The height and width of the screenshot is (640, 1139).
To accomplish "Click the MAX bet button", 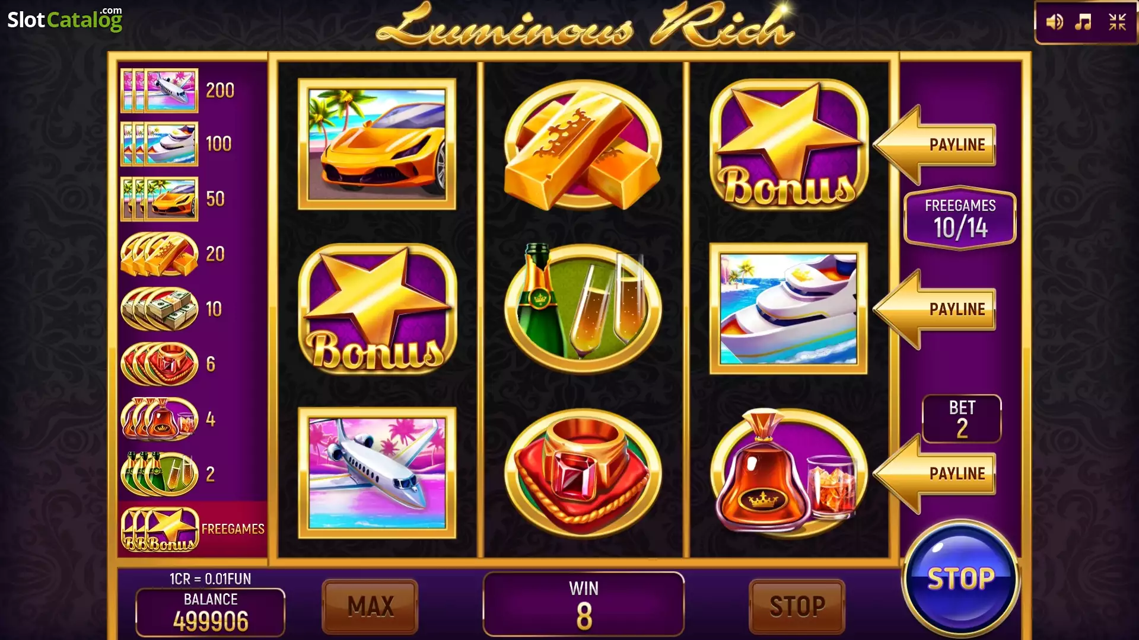I will [370, 606].
